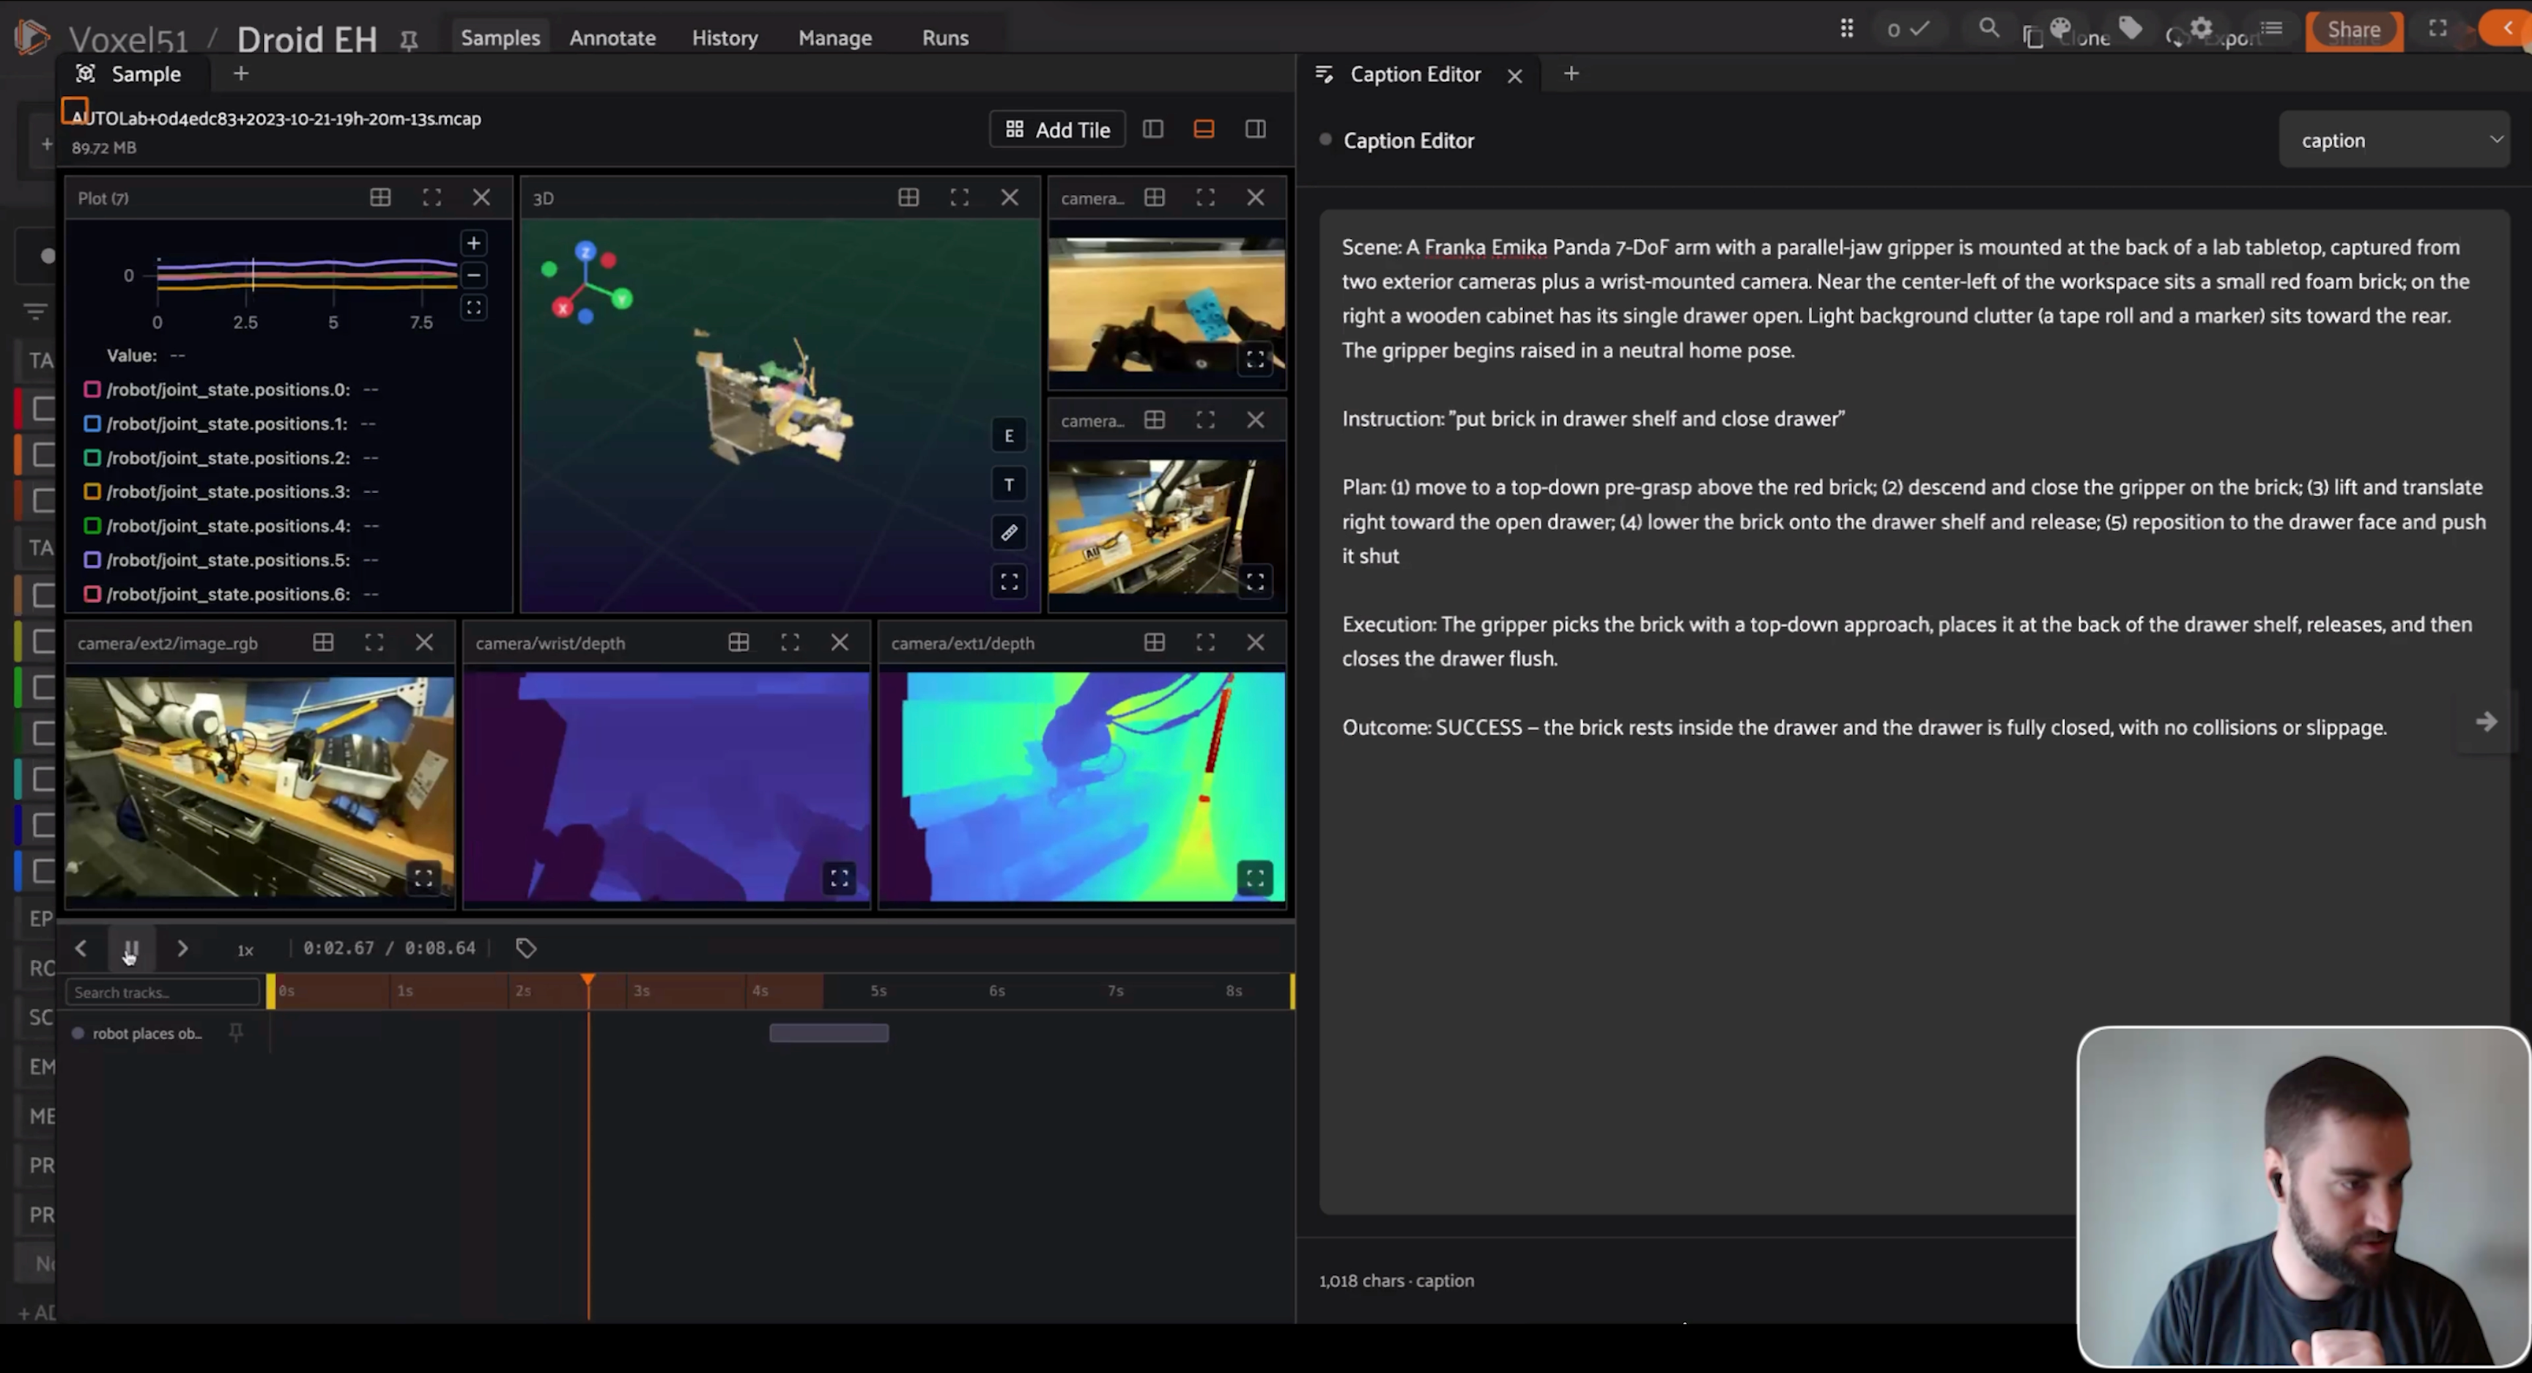Open the Annotate tab
The width and height of the screenshot is (2532, 1373).
(612, 37)
